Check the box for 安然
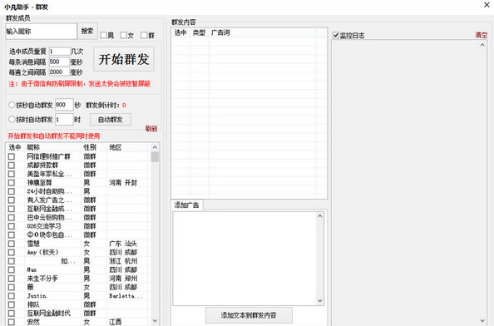The width and height of the screenshot is (494, 326). tap(12, 322)
